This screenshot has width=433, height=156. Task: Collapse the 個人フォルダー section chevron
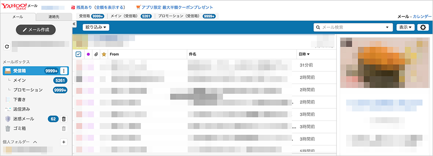[35, 142]
